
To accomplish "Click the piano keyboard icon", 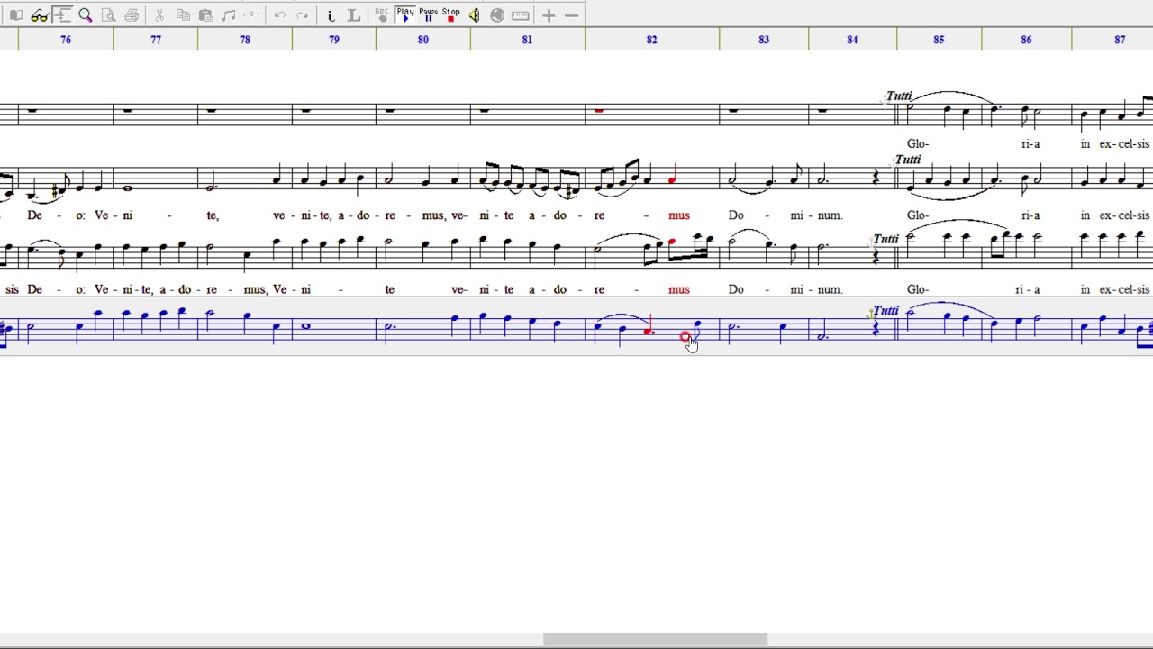I will tap(520, 15).
